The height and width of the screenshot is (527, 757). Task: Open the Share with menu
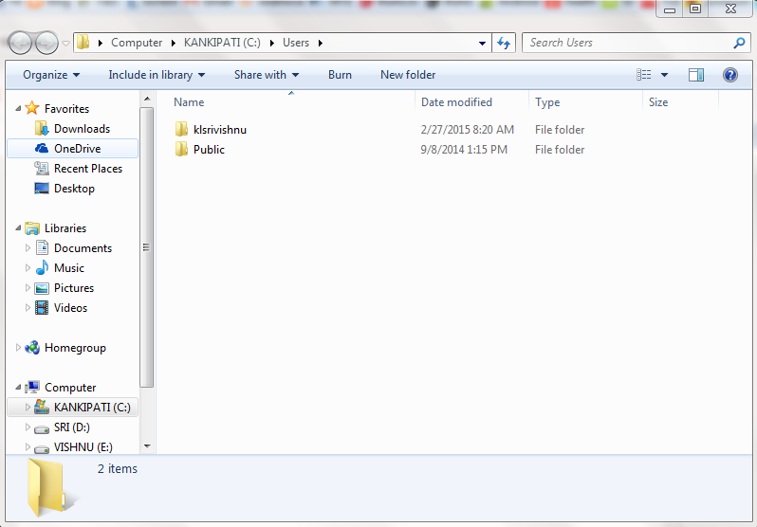coord(267,75)
